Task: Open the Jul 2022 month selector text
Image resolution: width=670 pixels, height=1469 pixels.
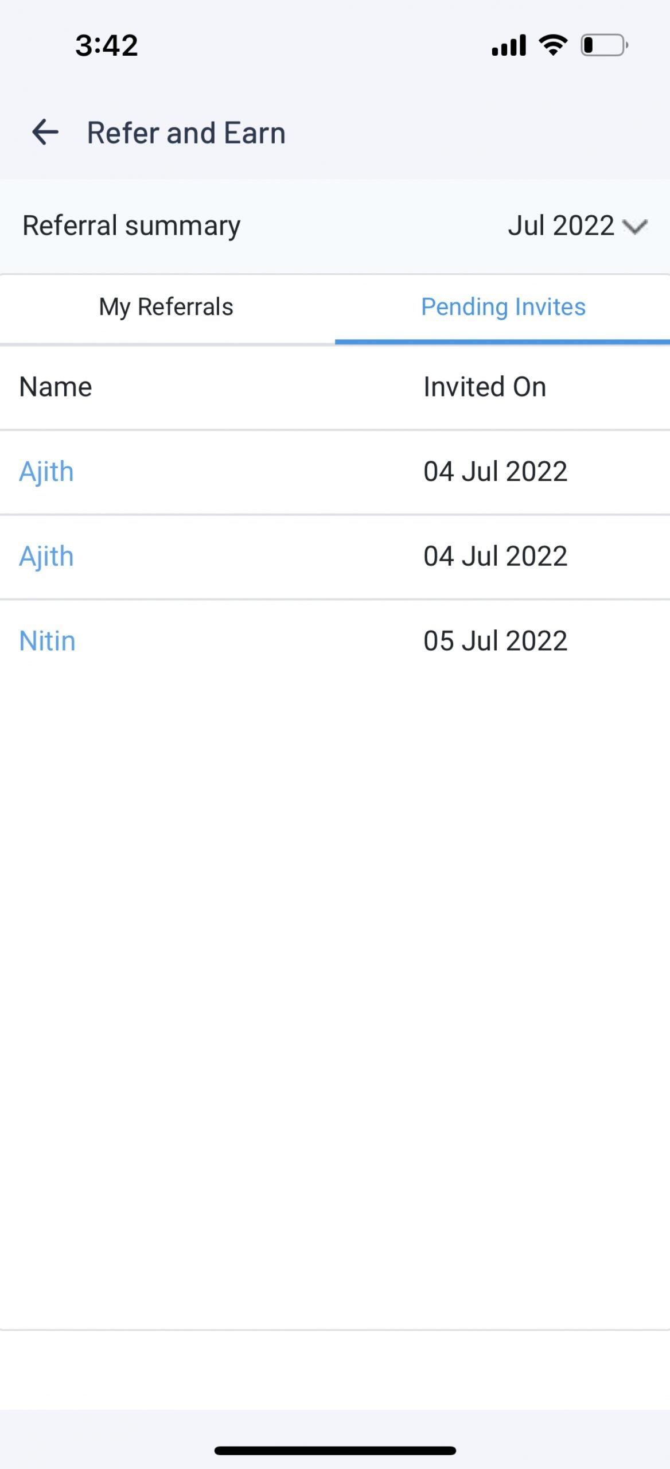Action: [560, 226]
